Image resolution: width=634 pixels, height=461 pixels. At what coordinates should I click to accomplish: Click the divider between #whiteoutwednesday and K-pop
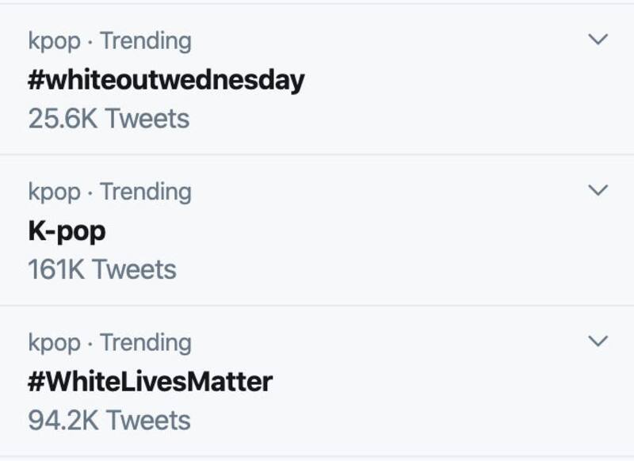tap(317, 154)
